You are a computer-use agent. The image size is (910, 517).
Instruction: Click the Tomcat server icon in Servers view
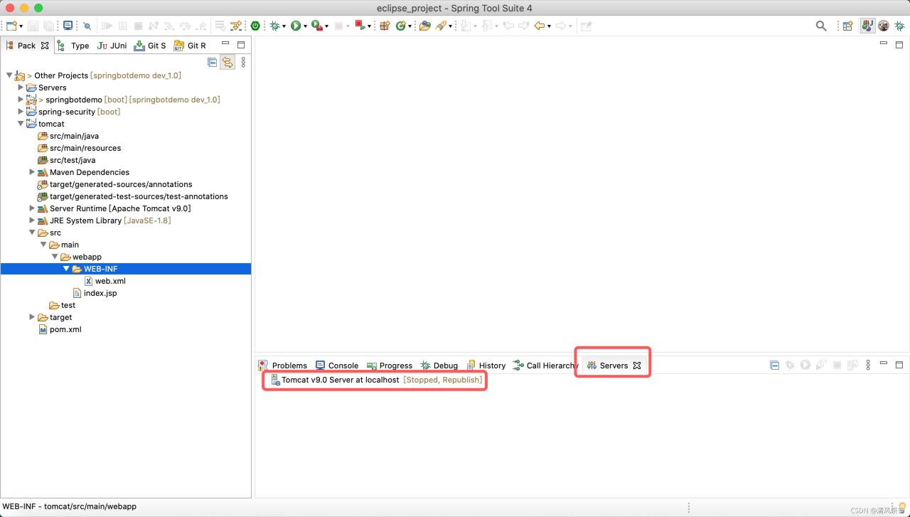(275, 380)
